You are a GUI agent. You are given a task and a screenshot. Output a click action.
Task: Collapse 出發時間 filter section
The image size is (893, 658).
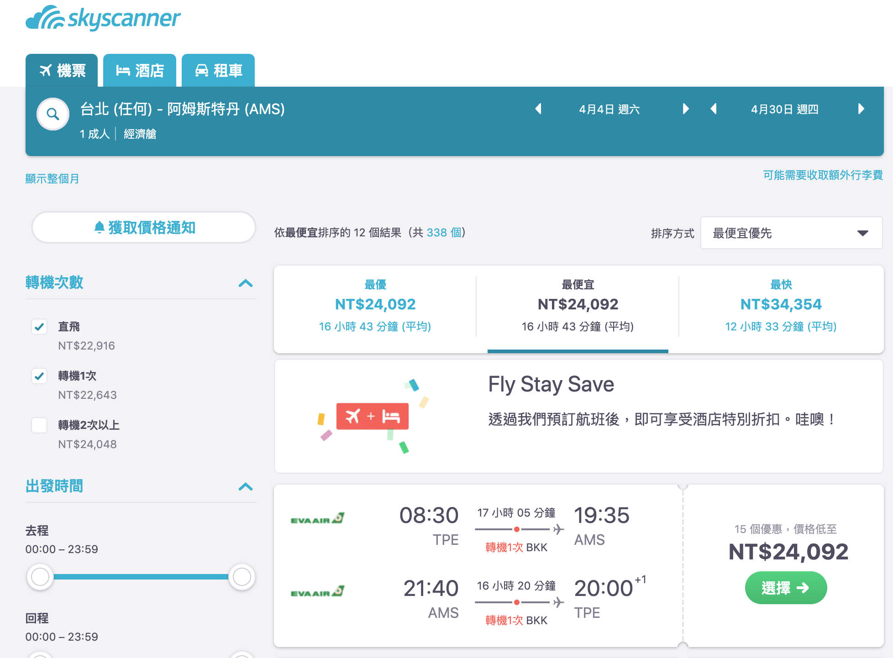[246, 487]
